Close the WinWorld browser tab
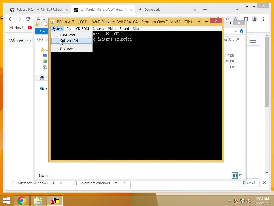 click(131, 10)
